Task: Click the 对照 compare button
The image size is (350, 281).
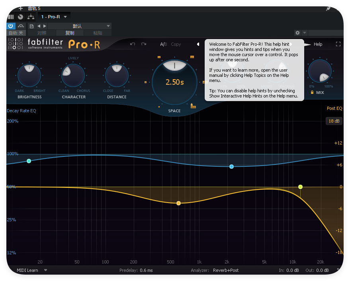Action: coord(42,33)
